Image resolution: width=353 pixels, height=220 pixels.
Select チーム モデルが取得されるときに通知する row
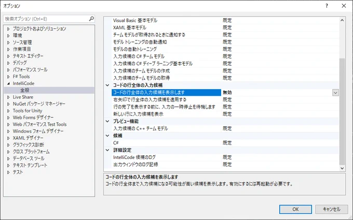[x=225, y=35]
